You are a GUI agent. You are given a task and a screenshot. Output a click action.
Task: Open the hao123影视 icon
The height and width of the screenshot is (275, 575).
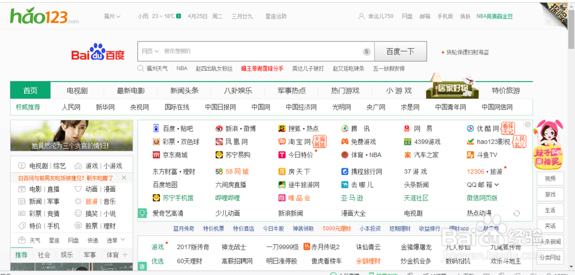pos(470,142)
